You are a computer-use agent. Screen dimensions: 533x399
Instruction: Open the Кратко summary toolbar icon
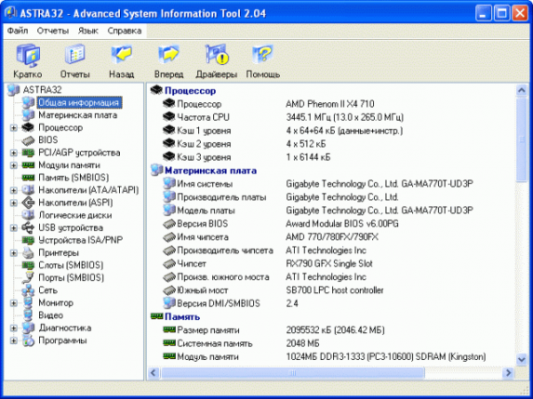tap(28, 55)
